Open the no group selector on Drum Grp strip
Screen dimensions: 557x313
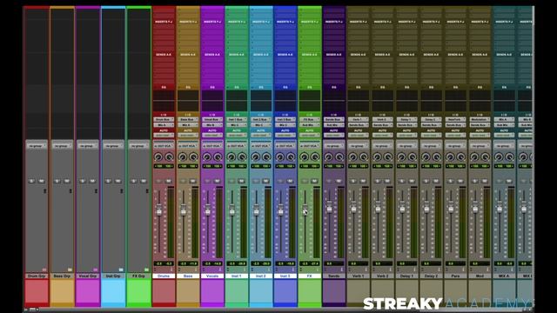pyautogui.click(x=37, y=146)
